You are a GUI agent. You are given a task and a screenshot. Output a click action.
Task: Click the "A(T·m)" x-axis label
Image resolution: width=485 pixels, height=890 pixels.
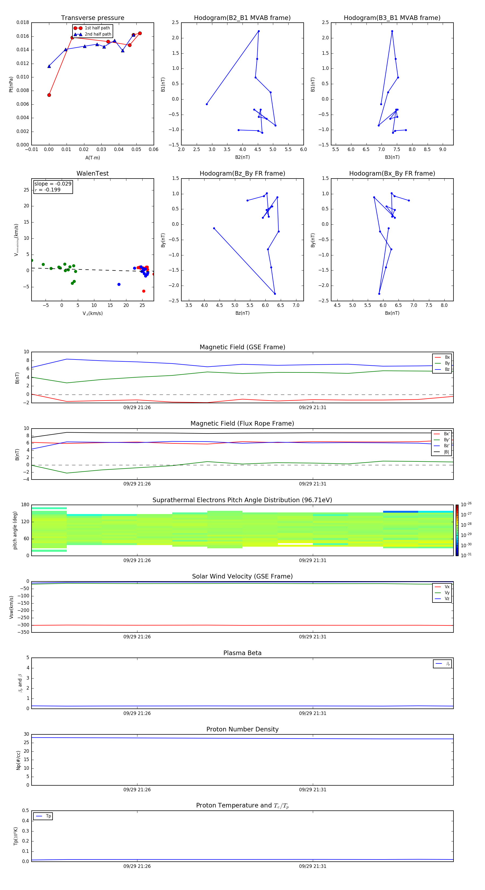[92, 158]
